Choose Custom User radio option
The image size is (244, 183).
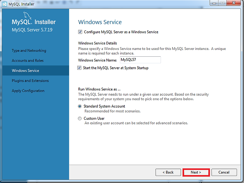[80, 118]
